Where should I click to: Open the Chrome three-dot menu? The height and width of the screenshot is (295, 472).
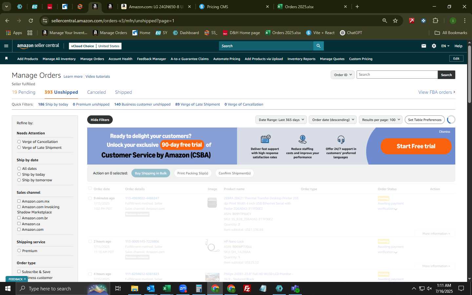point(464,21)
